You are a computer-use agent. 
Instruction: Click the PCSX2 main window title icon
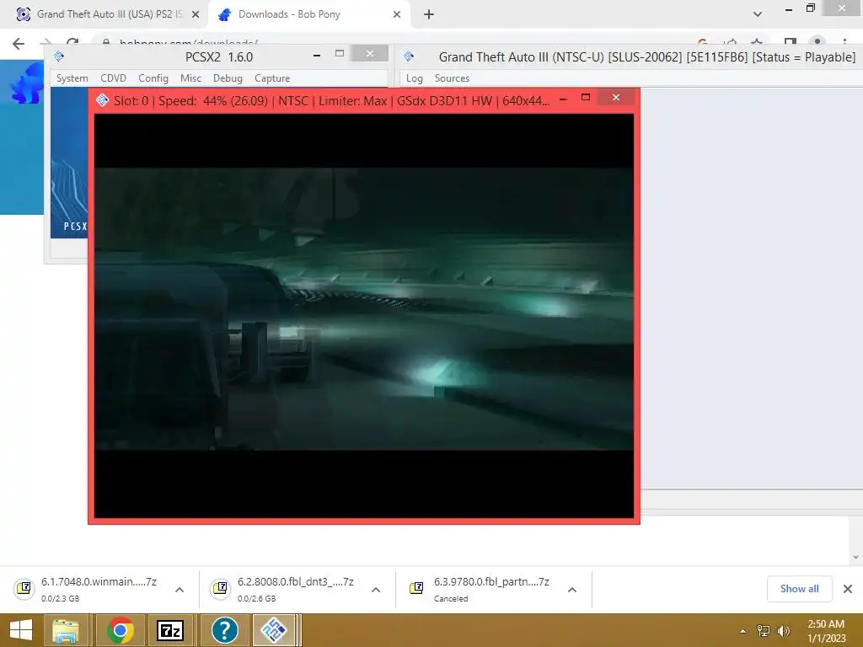click(x=59, y=56)
